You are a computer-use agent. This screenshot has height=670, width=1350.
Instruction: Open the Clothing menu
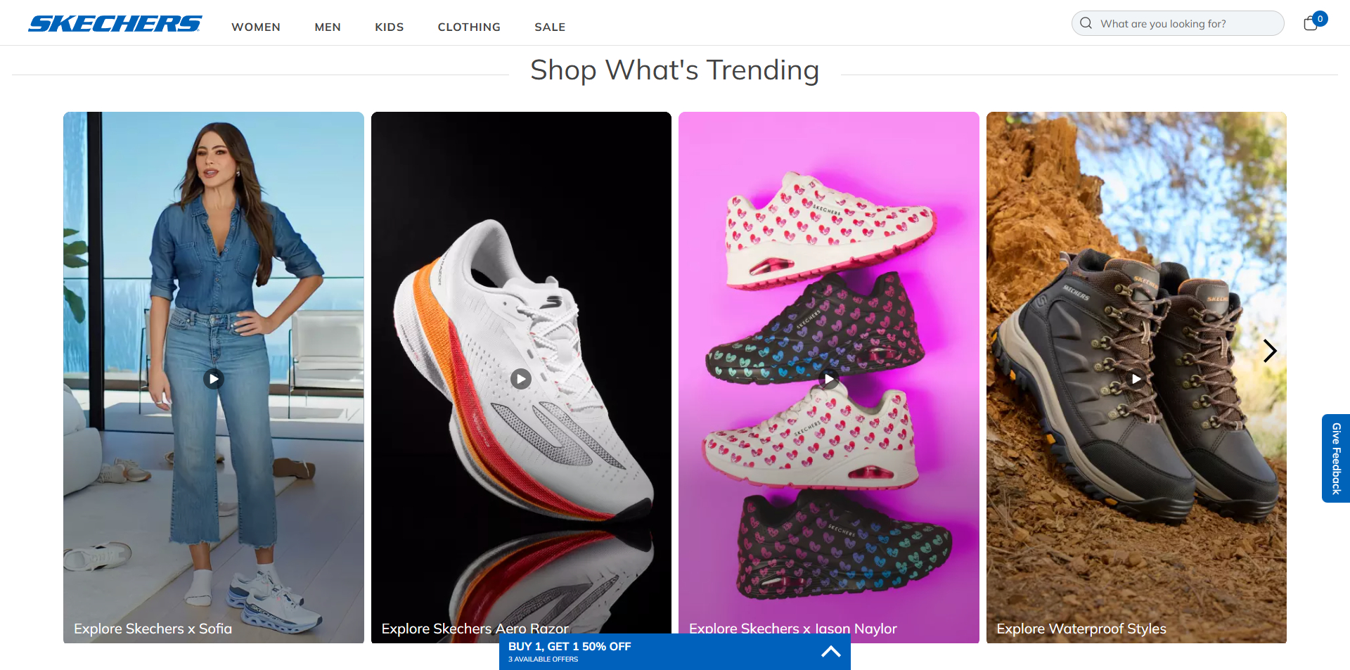[x=469, y=27]
